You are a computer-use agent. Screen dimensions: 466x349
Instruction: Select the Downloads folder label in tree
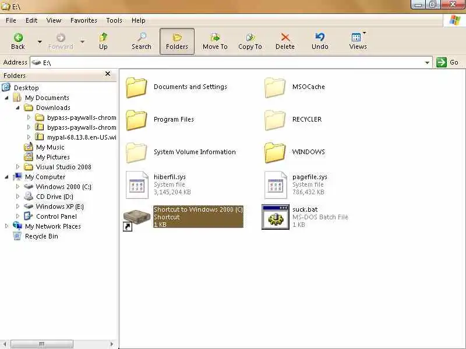click(x=53, y=108)
